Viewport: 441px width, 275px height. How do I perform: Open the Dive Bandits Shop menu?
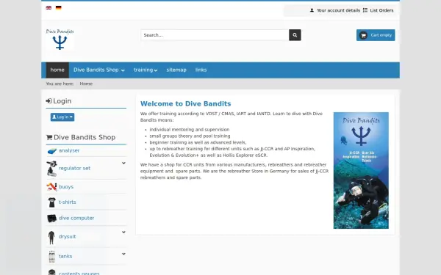point(99,70)
